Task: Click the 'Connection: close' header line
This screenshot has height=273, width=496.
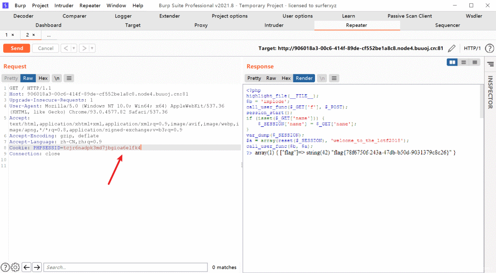Action: (x=34, y=154)
